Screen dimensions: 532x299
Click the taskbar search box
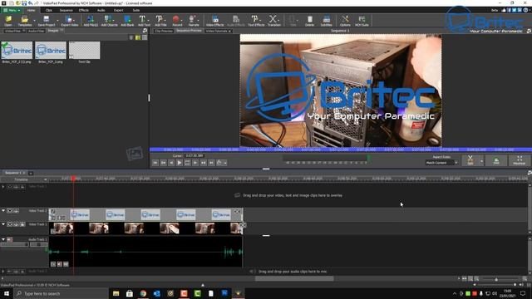coord(61,293)
